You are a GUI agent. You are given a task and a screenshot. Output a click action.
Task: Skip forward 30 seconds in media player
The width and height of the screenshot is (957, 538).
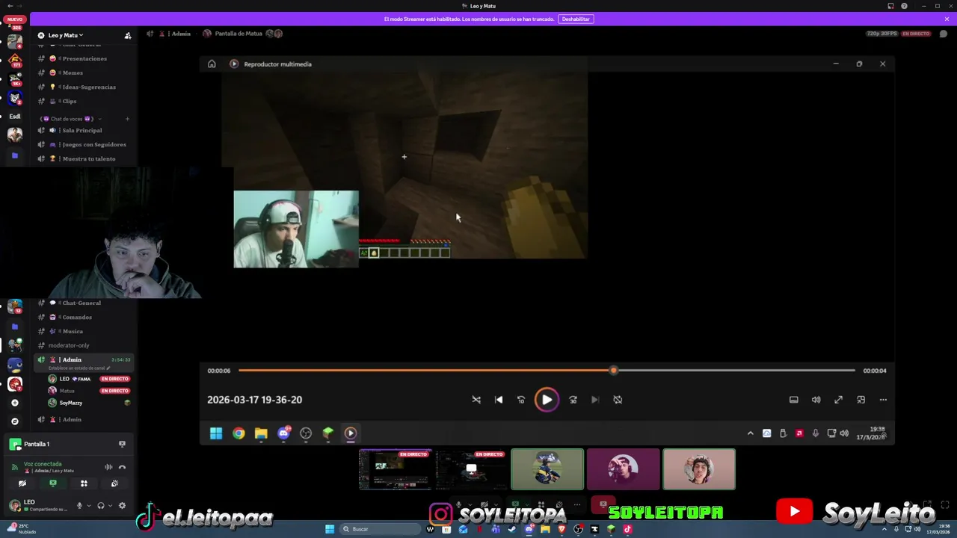pos(573,400)
